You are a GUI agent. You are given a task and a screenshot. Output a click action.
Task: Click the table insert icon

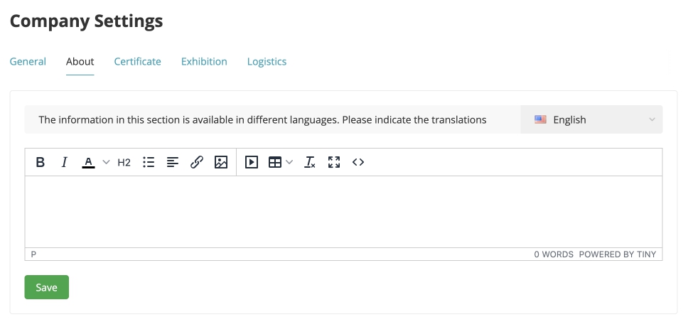click(275, 162)
